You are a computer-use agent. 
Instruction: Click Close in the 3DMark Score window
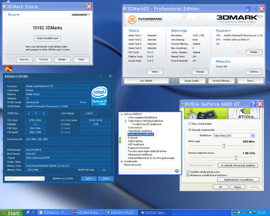82,60
